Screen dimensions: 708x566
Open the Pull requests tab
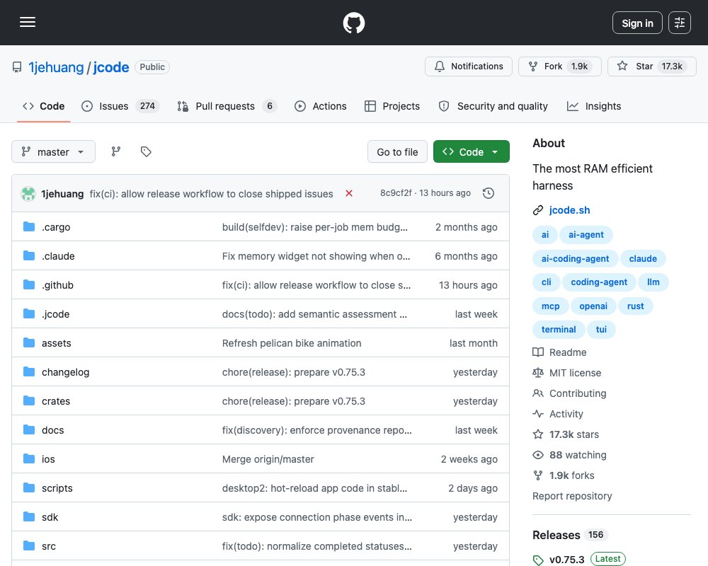pyautogui.click(x=227, y=106)
